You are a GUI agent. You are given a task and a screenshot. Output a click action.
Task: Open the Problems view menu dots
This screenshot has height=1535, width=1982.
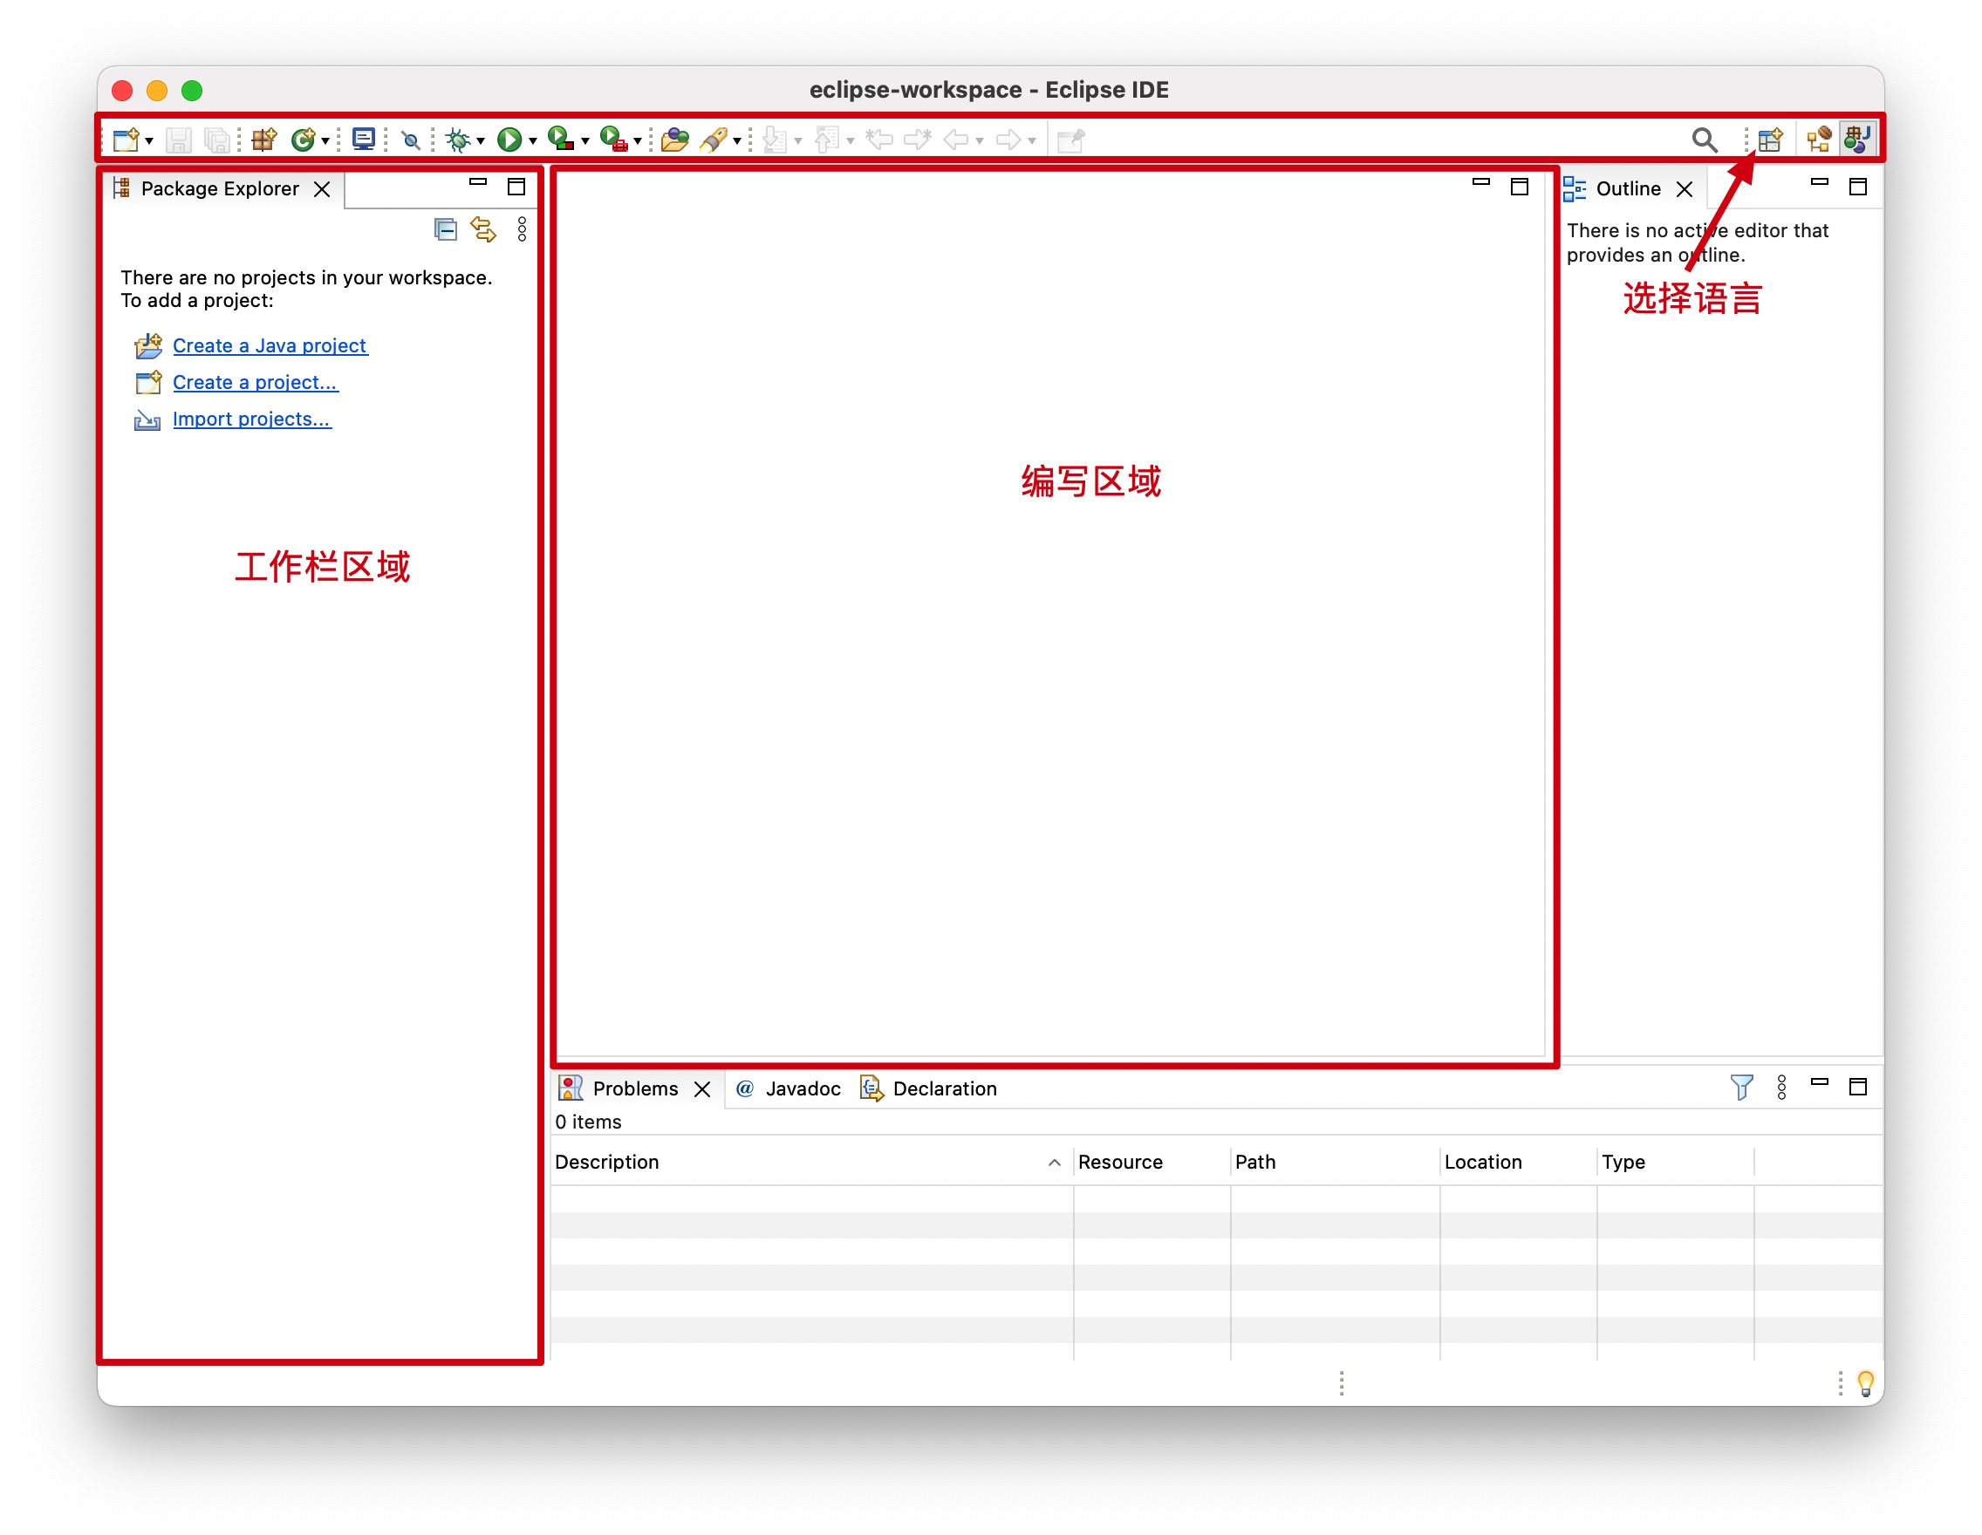click(x=1781, y=1087)
